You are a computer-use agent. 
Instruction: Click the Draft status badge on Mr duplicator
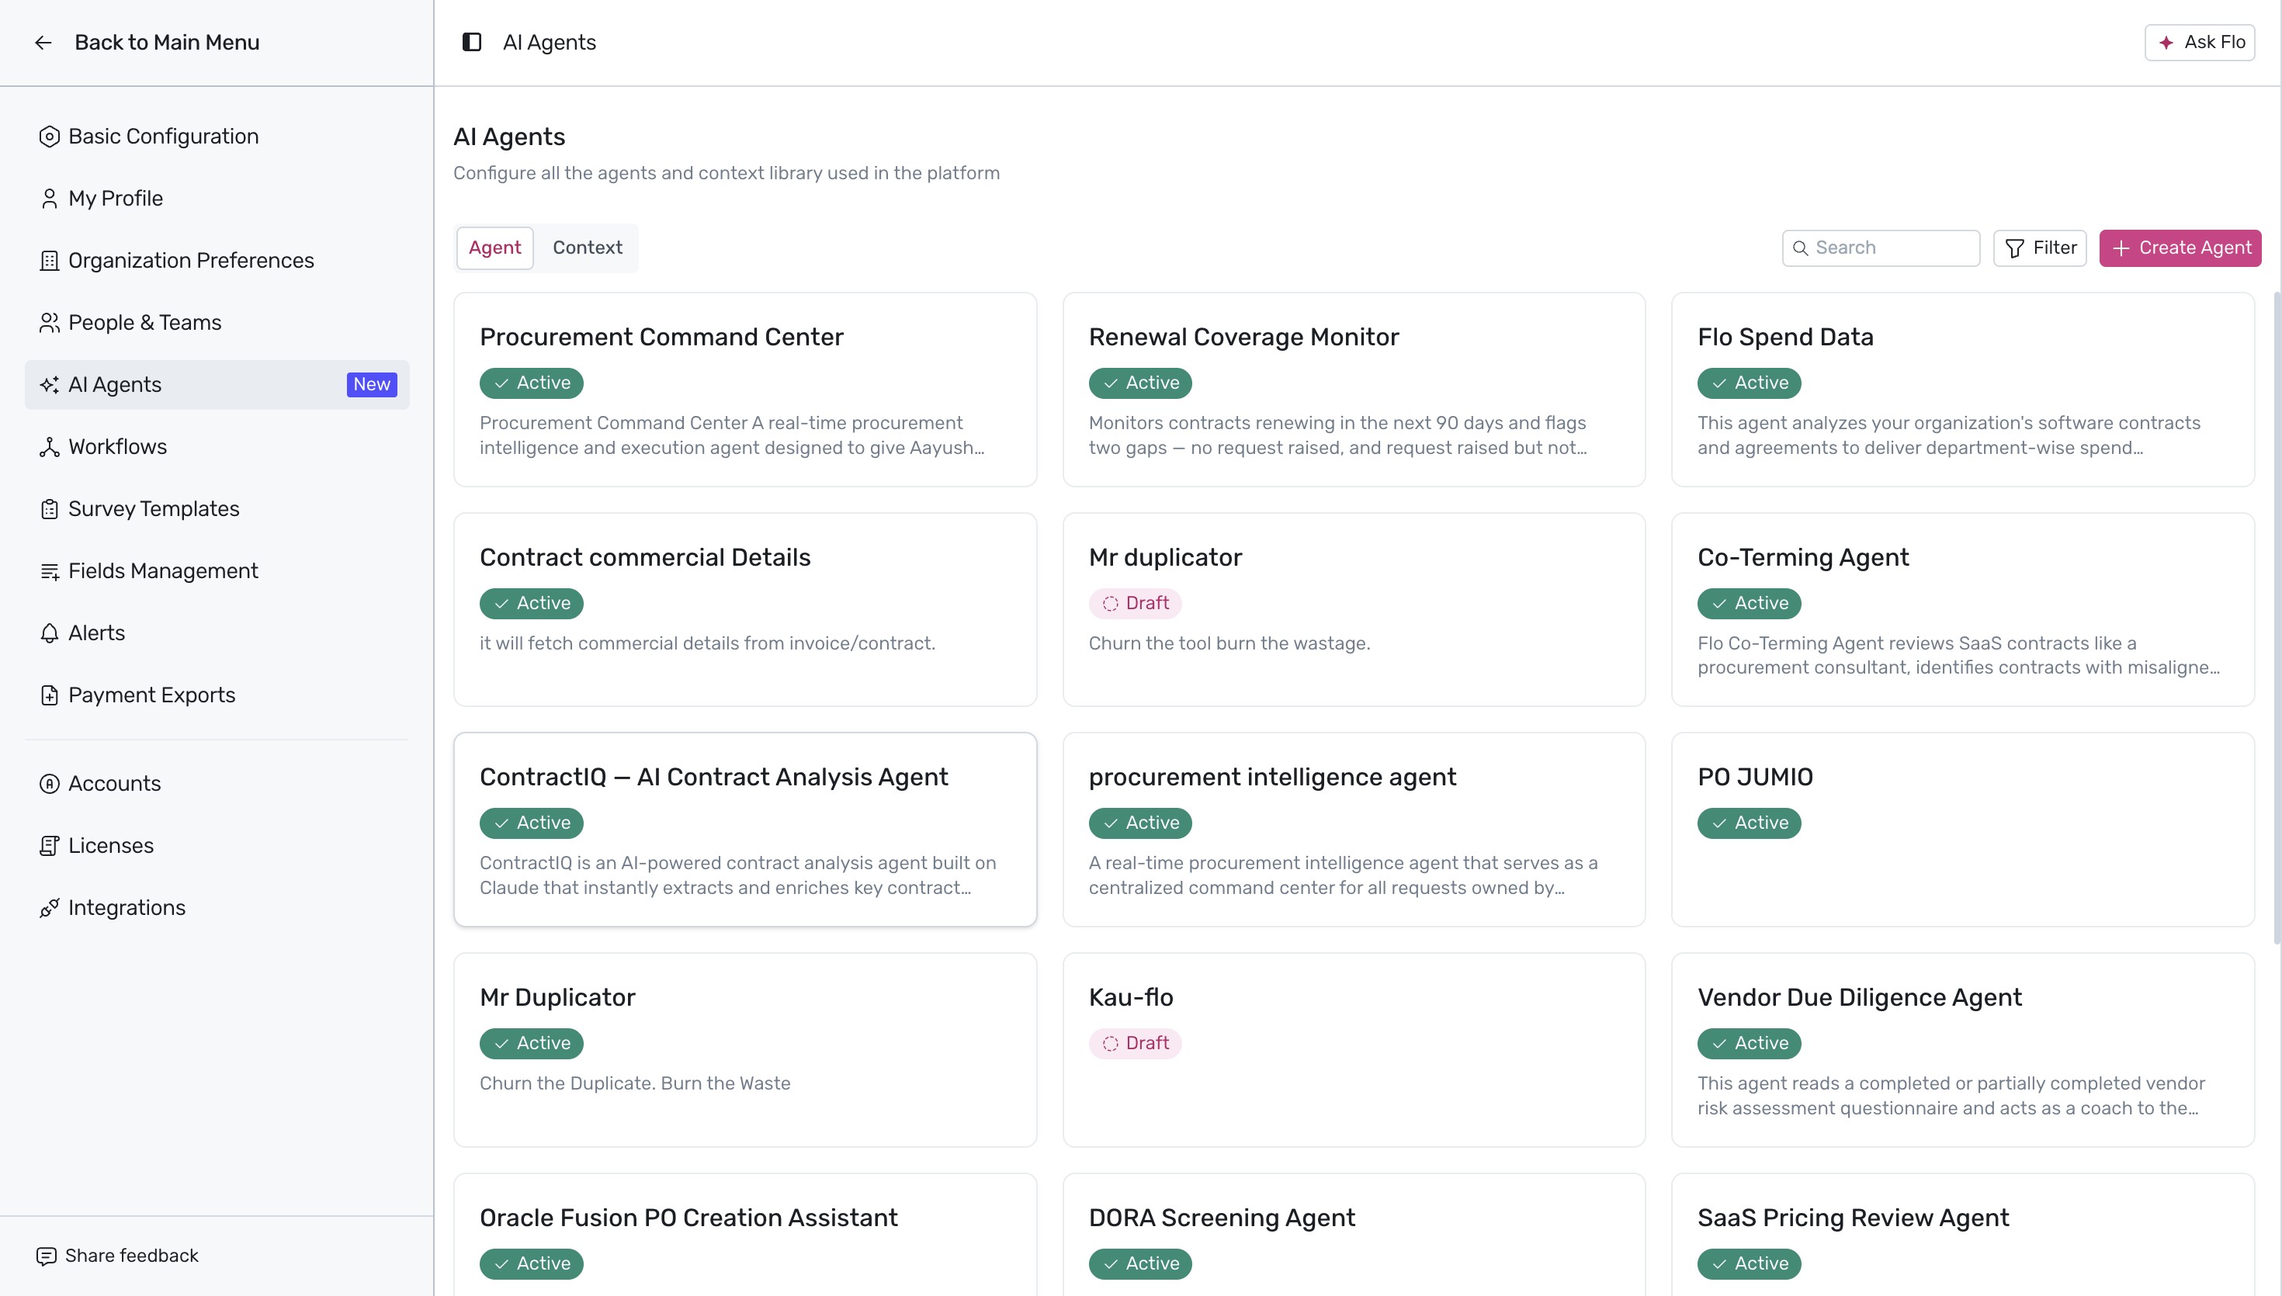[1135, 604]
